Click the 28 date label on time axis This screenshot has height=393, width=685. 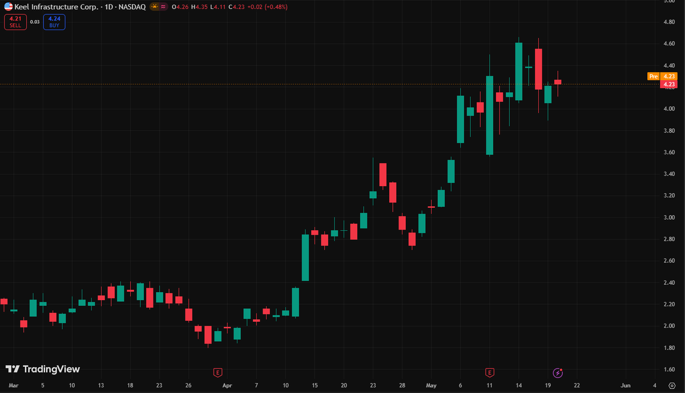point(402,386)
